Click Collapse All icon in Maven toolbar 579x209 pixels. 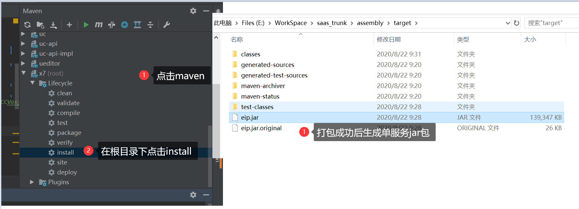pyautogui.click(x=150, y=25)
